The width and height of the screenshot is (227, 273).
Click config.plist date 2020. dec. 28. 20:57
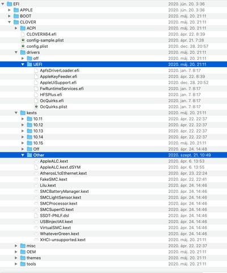(x=188, y=46)
